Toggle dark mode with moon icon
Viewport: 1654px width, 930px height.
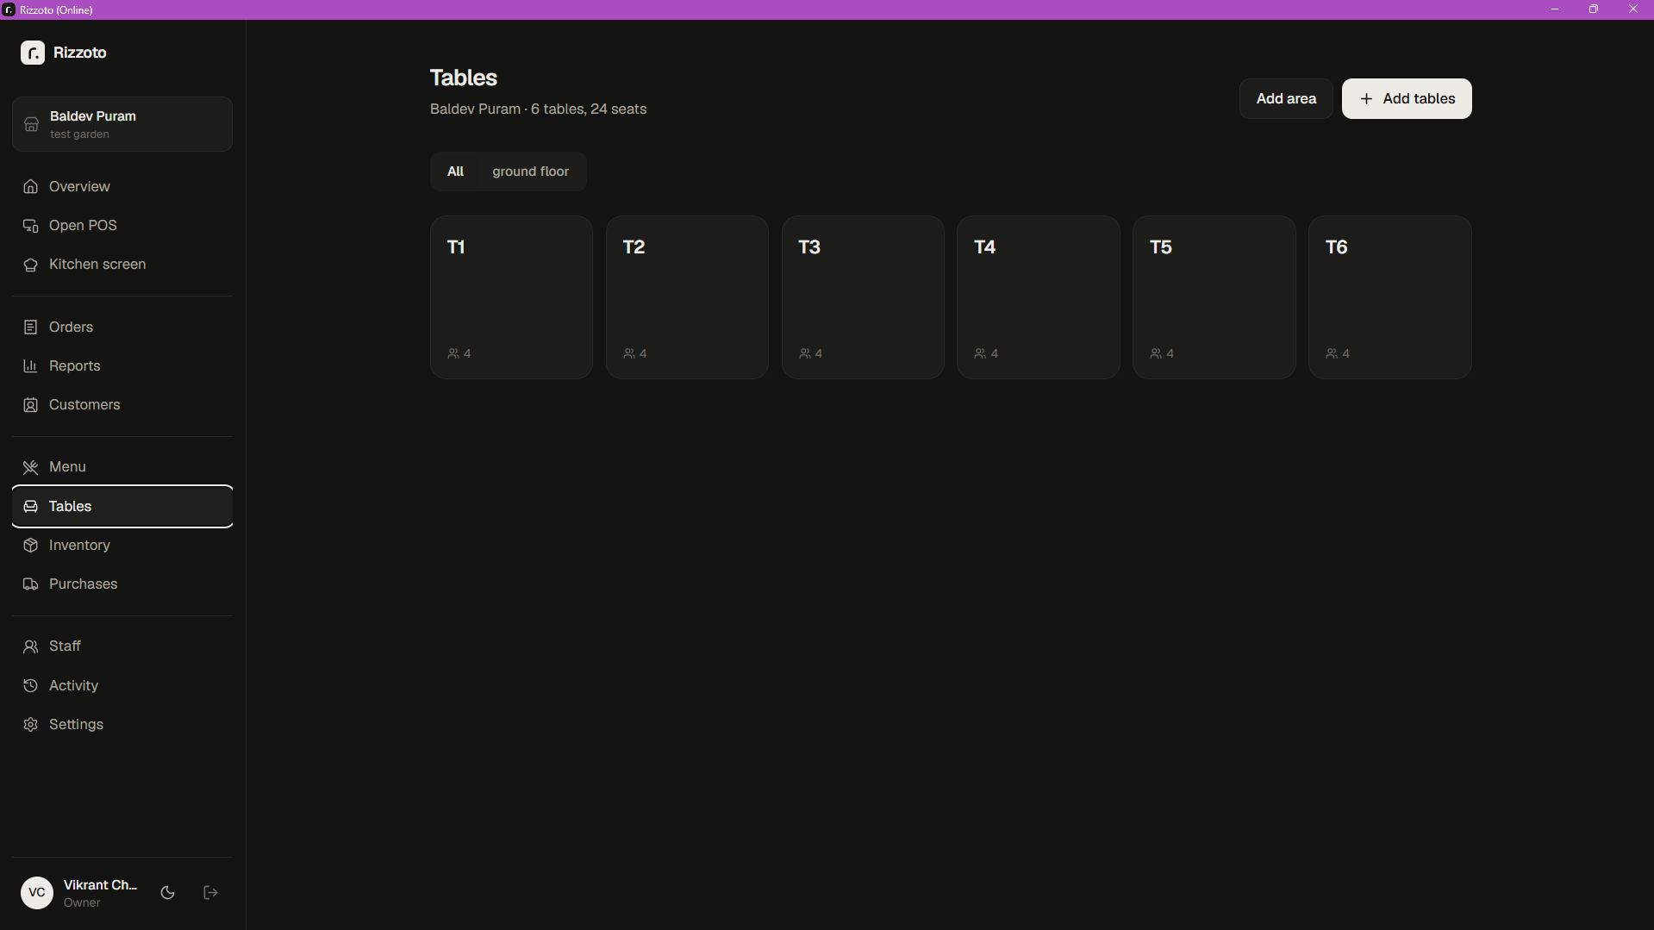[168, 893]
